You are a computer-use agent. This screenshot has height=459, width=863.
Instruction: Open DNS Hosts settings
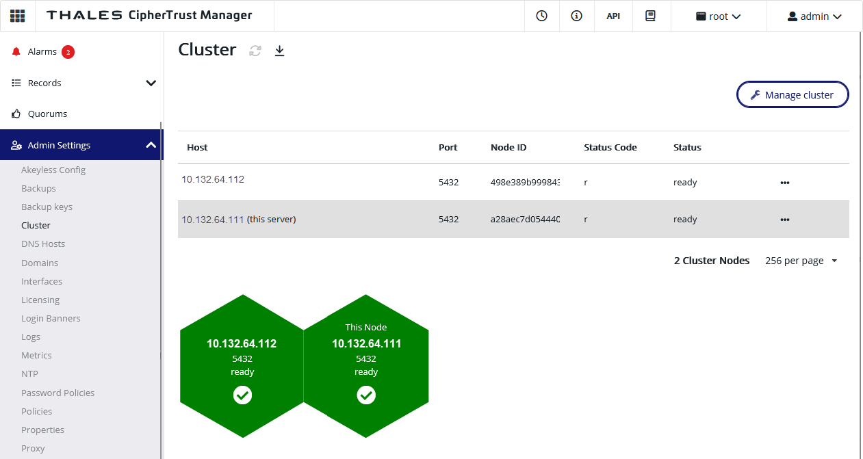click(x=43, y=244)
